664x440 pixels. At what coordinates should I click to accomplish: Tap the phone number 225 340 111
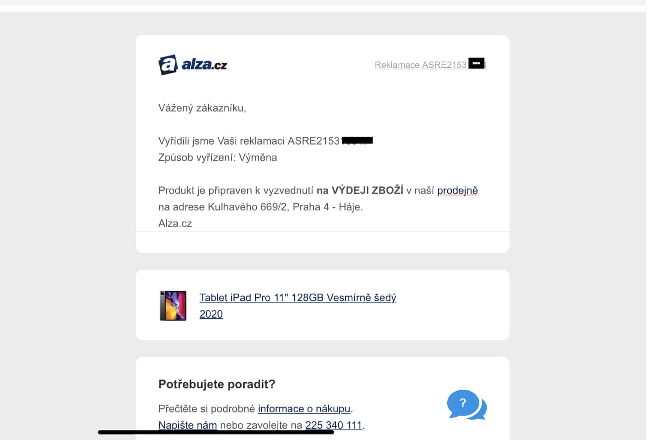click(333, 425)
